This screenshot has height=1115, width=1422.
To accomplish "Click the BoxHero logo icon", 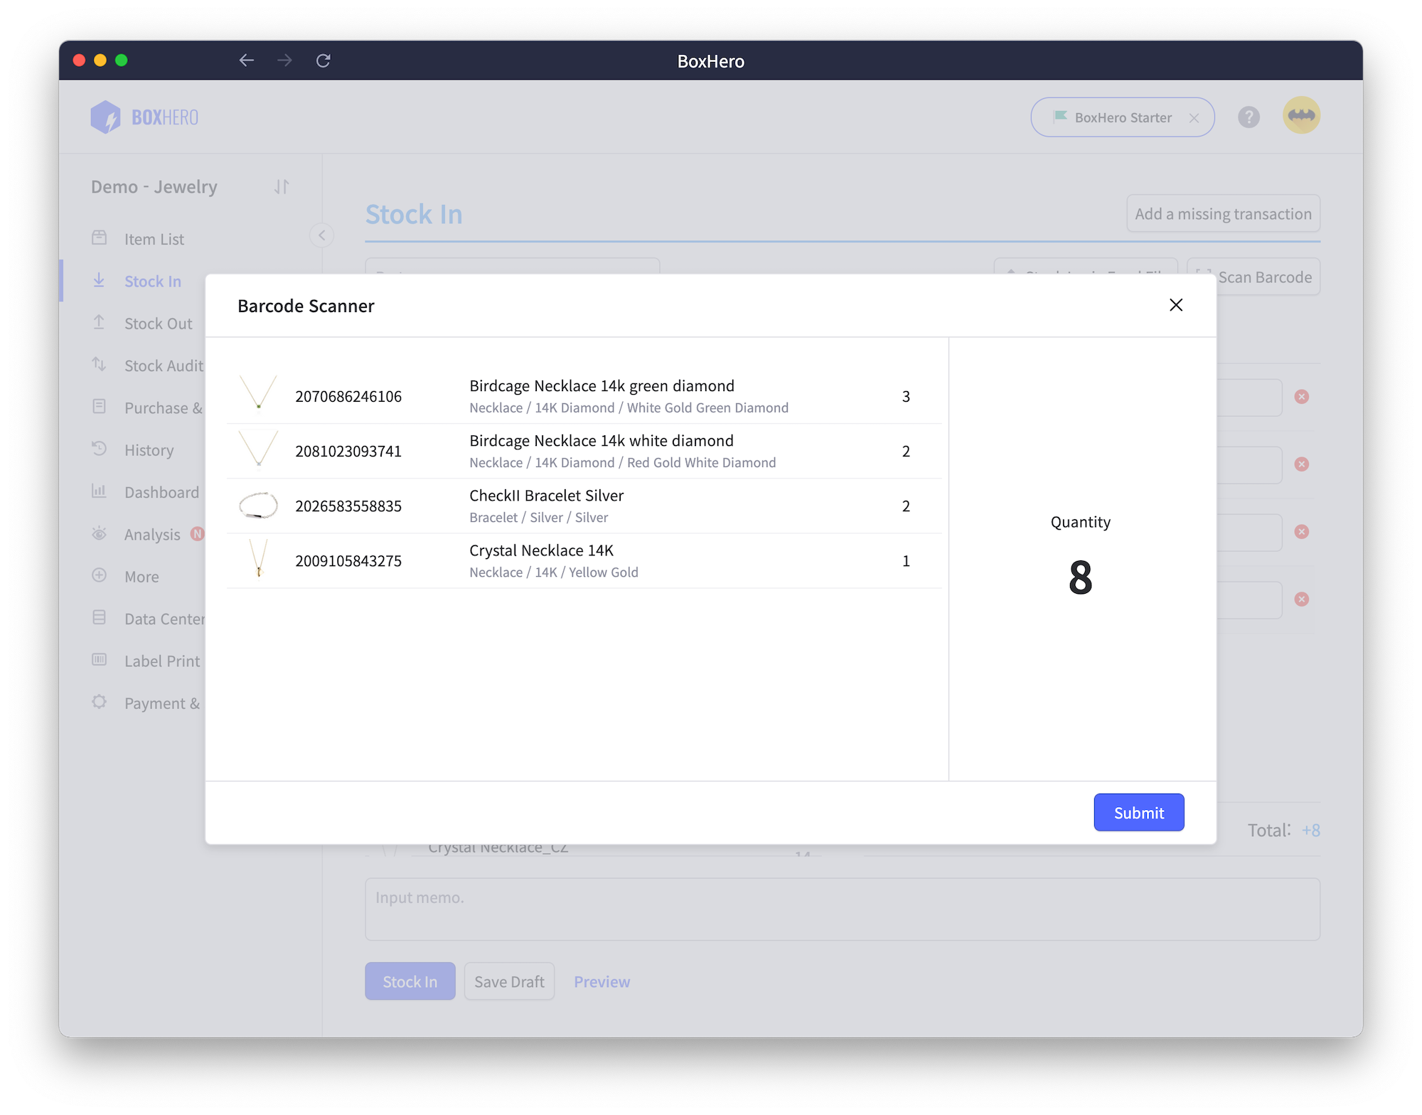I will [x=106, y=115].
